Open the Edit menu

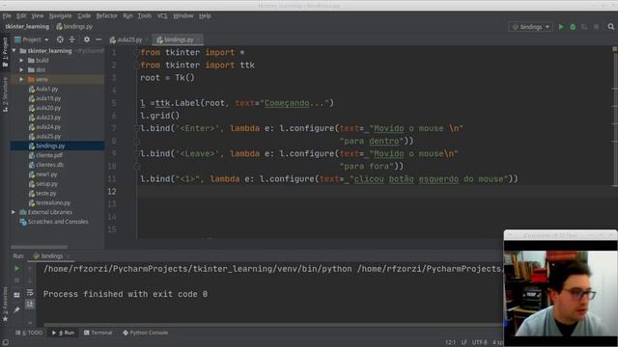coord(21,15)
